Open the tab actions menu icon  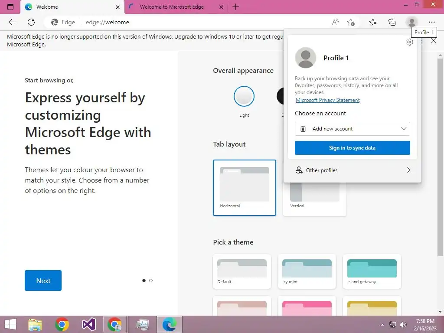pos(10,7)
